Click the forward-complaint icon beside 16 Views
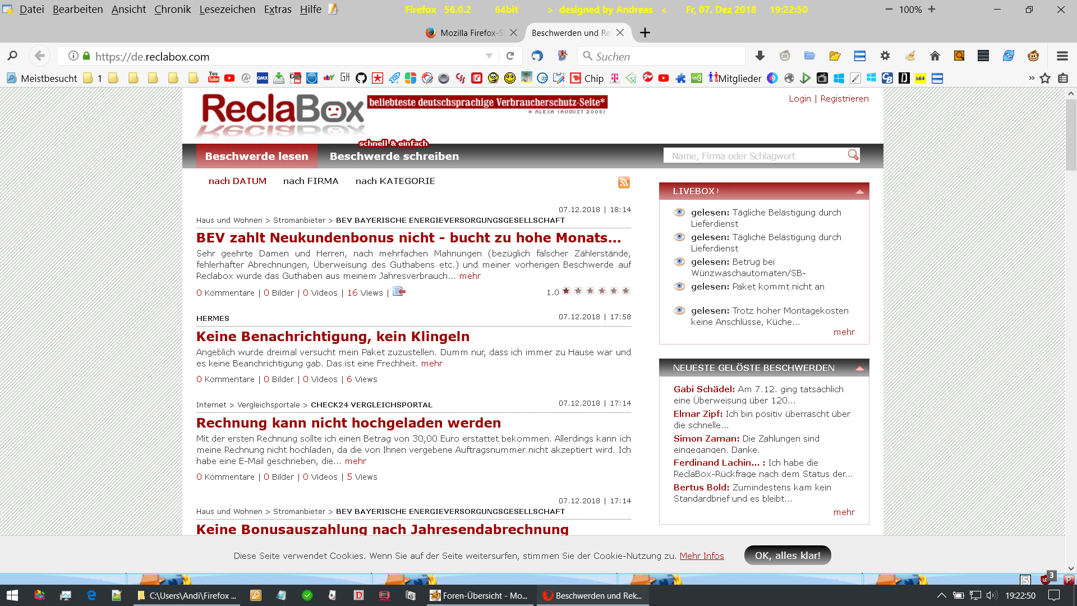1077x606 pixels. coord(399,291)
